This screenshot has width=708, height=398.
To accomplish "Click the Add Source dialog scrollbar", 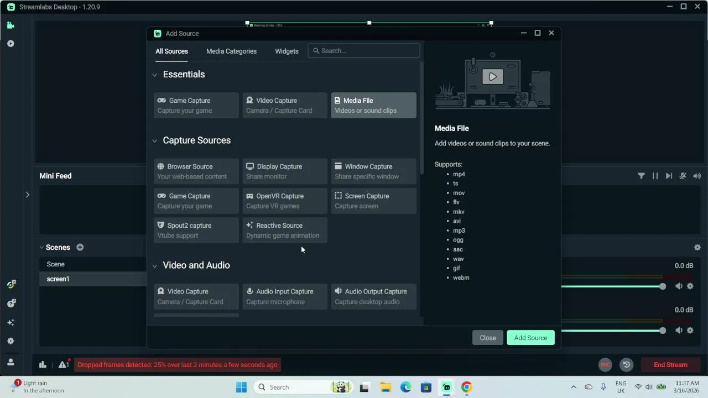I will 421,119.
